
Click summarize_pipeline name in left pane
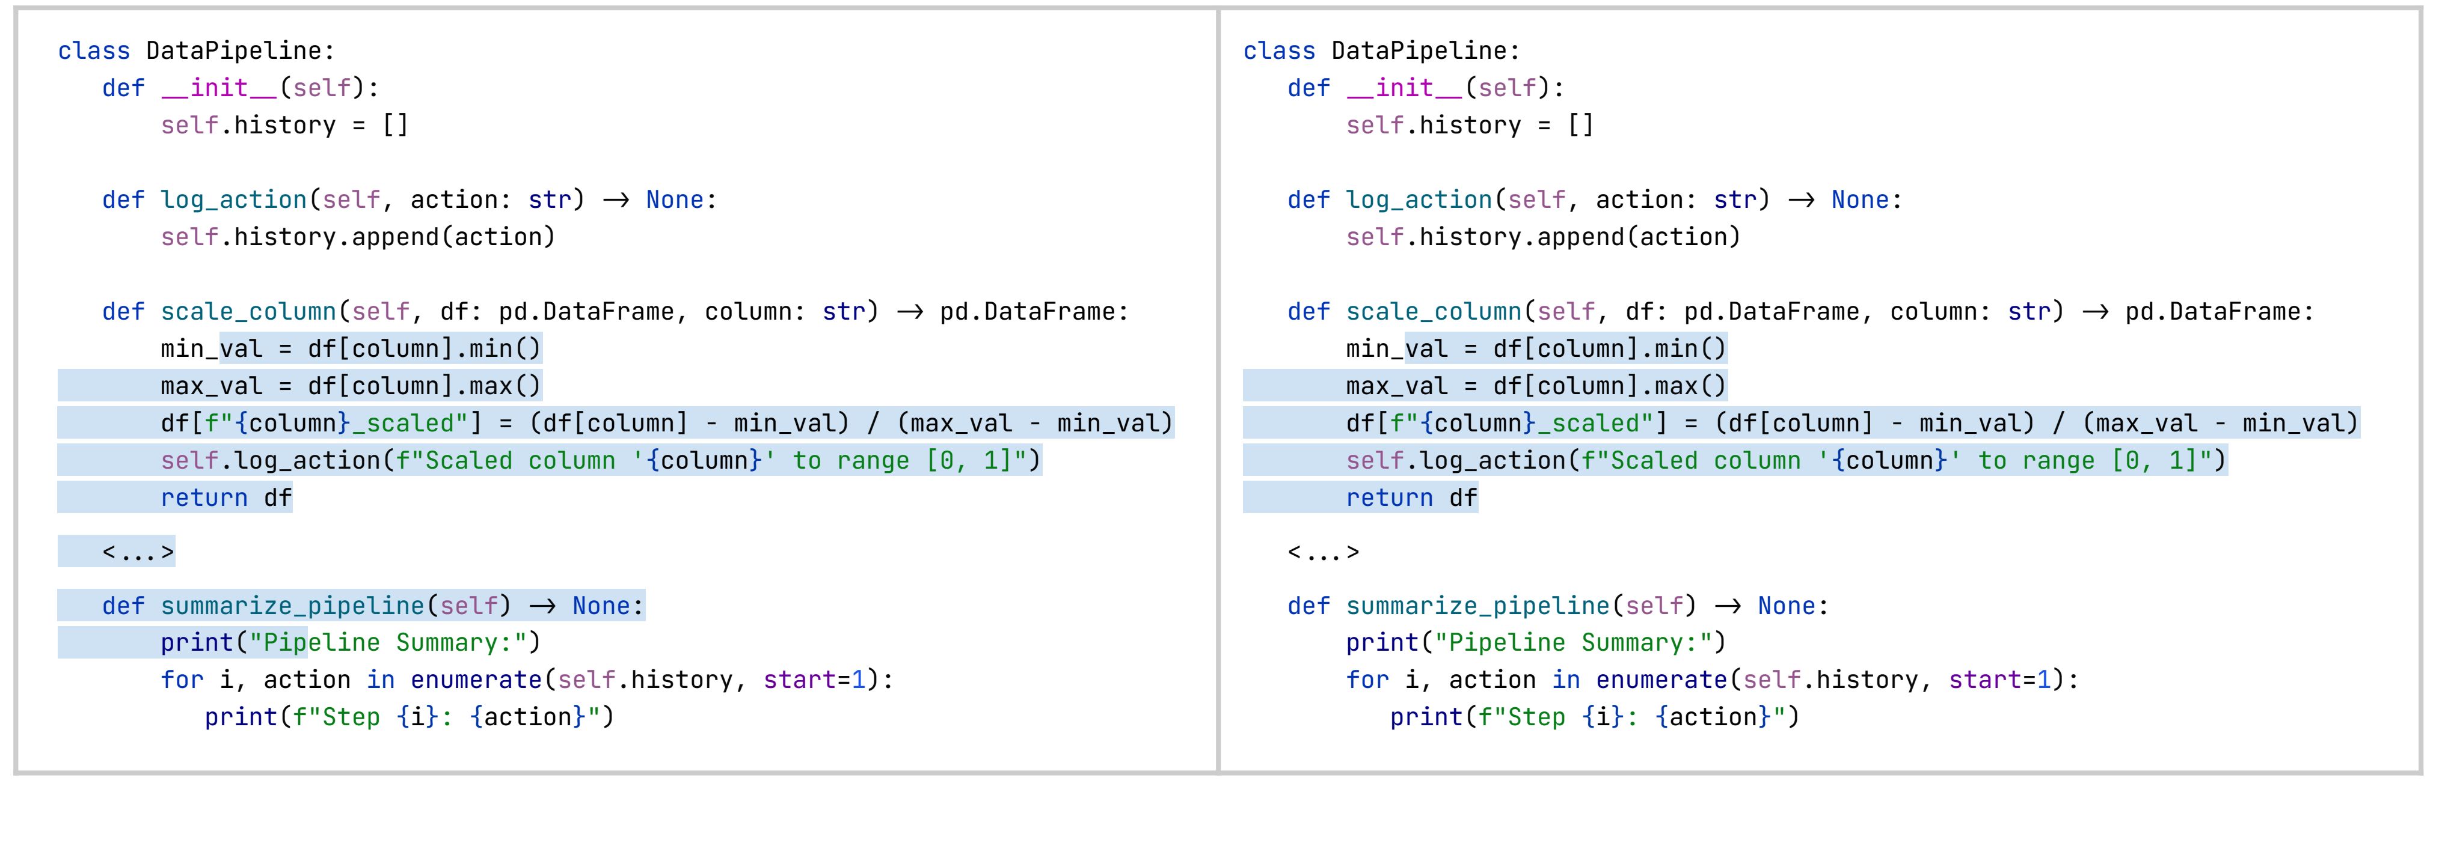point(292,606)
